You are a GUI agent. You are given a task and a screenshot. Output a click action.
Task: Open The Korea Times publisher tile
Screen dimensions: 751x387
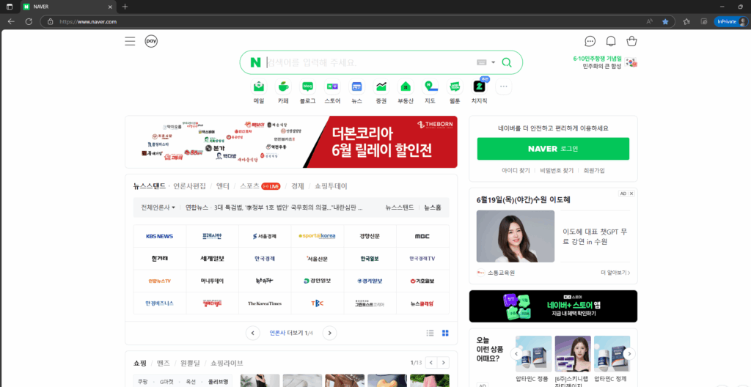265,303
